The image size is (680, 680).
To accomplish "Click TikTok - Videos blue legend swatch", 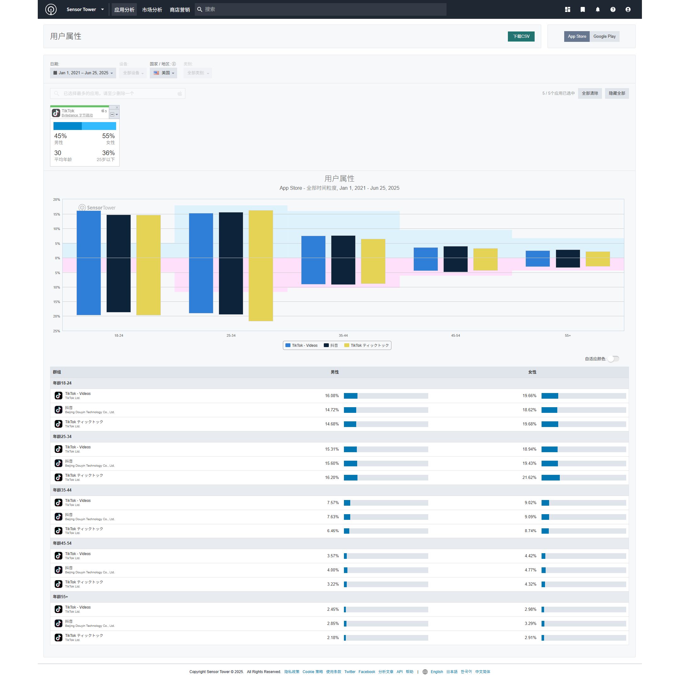I will (x=288, y=345).
